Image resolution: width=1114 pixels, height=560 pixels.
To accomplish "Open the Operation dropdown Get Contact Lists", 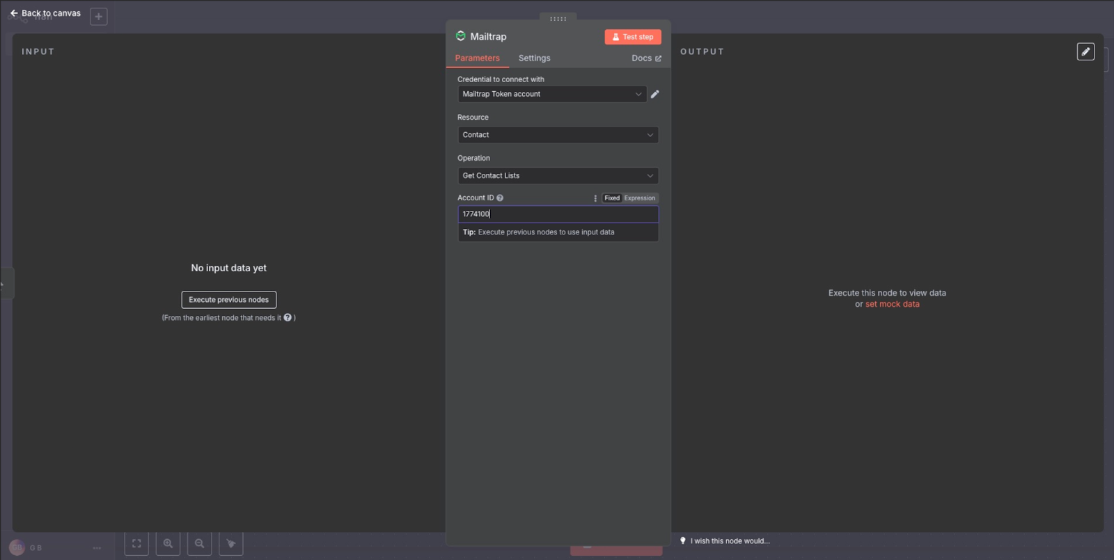I will [558, 176].
